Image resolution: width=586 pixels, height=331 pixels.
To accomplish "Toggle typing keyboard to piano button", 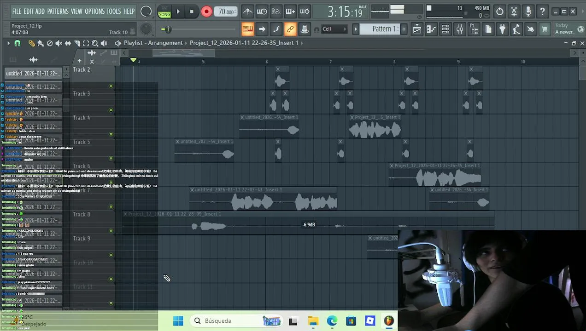I will [247, 29].
